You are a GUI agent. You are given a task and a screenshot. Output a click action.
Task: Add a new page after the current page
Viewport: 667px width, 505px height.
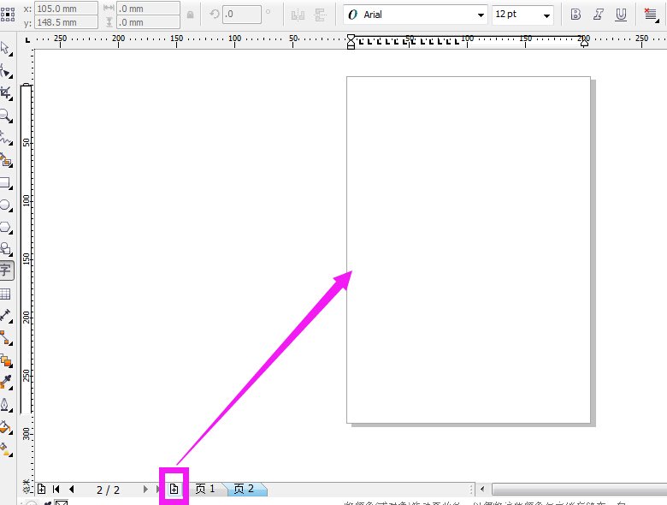tap(174, 489)
